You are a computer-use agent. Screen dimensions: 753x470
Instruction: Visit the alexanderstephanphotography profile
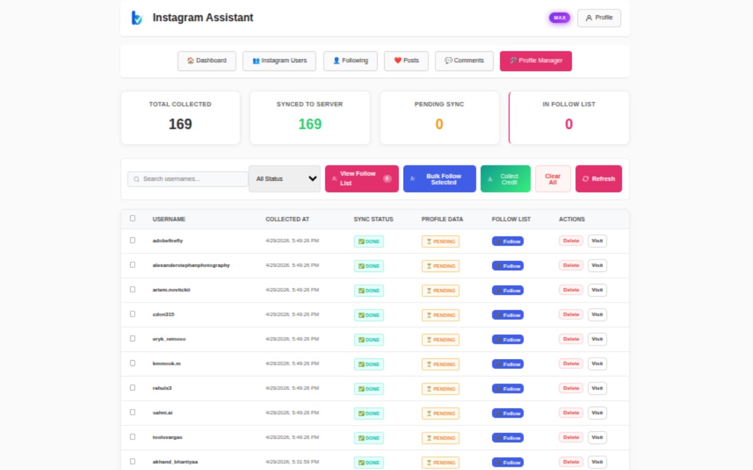(597, 266)
